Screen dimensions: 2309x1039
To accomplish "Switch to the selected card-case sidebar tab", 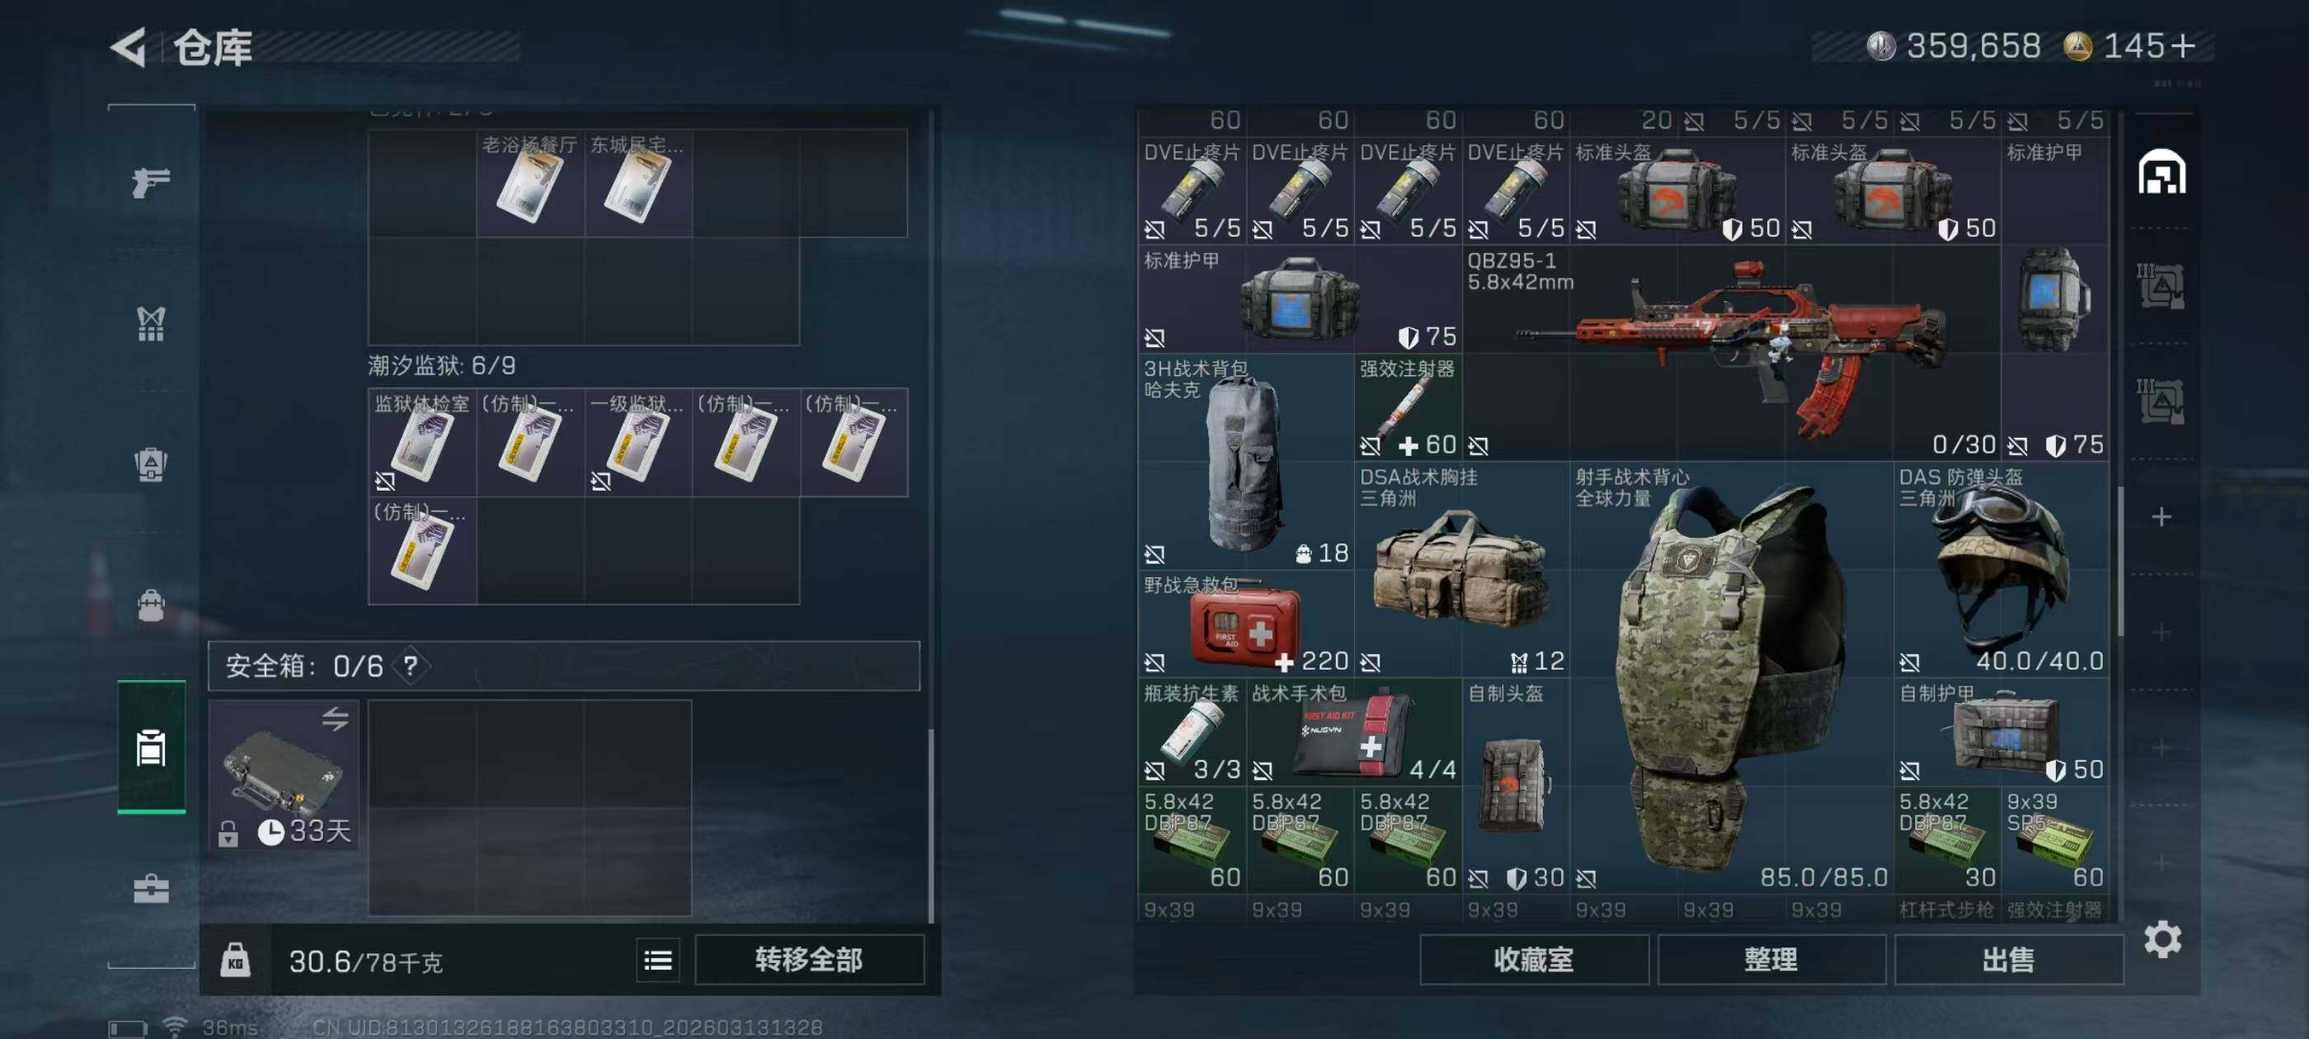I will [151, 747].
